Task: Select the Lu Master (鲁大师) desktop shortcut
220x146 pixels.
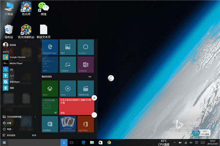Action: point(26,8)
